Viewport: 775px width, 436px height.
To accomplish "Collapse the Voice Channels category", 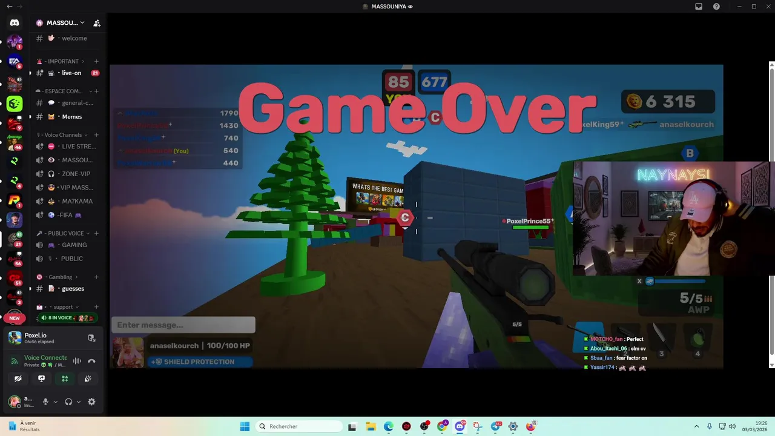I will (x=62, y=135).
